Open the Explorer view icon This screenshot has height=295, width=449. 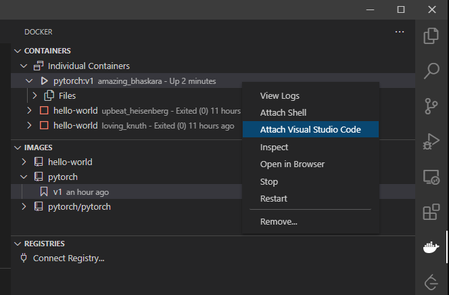[x=431, y=36]
